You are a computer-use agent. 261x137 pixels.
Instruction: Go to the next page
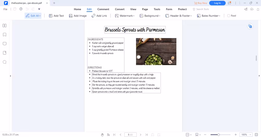tap(141, 135)
